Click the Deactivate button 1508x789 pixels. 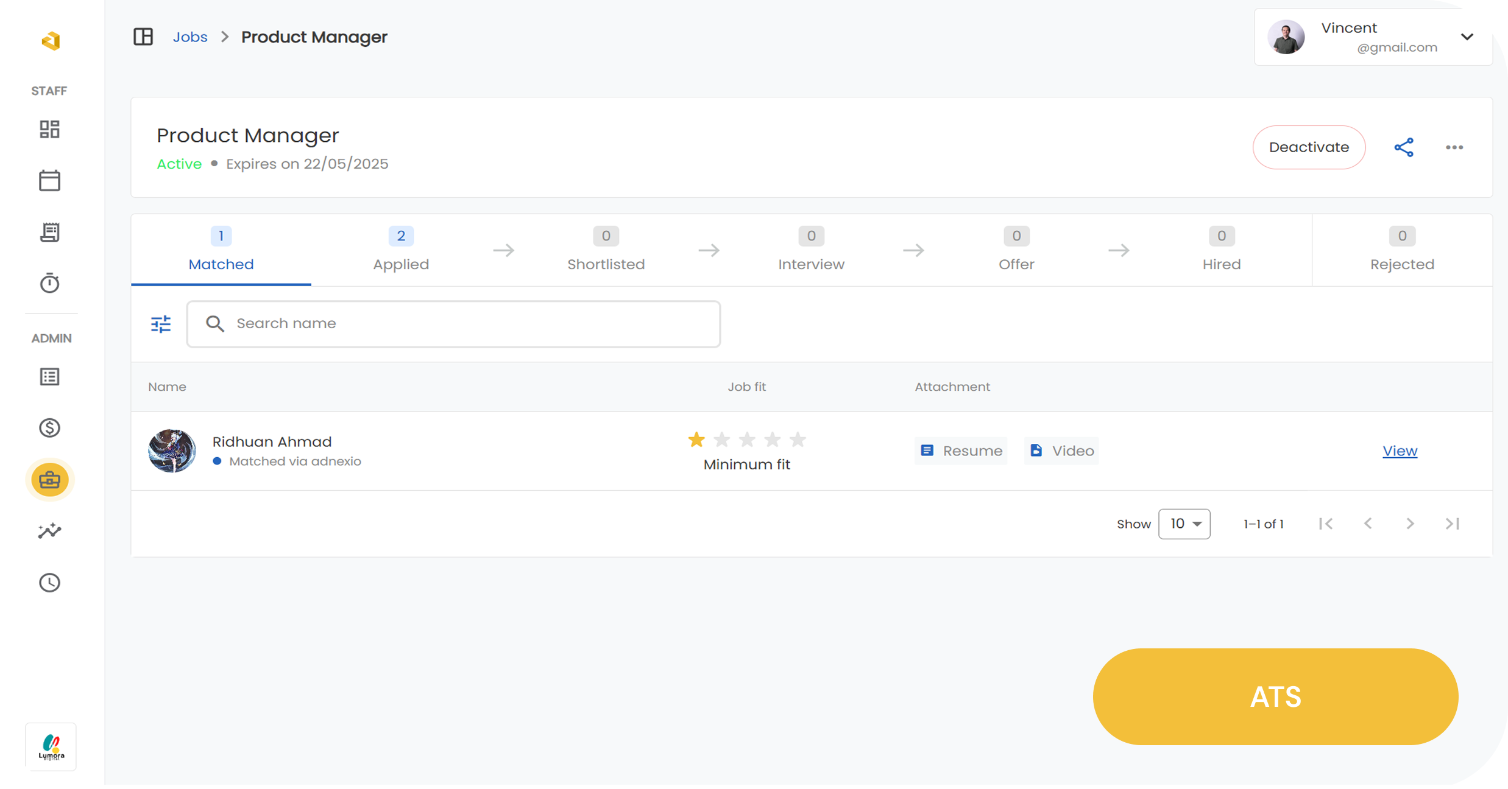tap(1308, 147)
